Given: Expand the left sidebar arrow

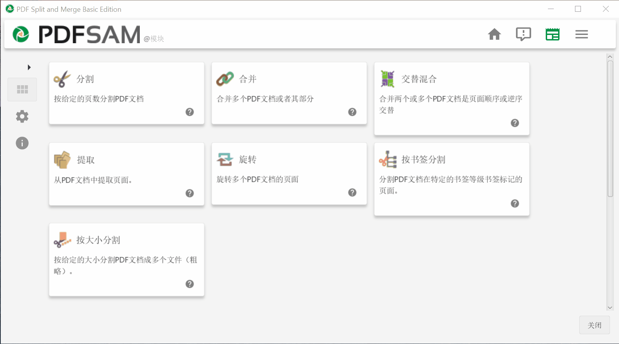Looking at the screenshot, I should coord(29,67).
